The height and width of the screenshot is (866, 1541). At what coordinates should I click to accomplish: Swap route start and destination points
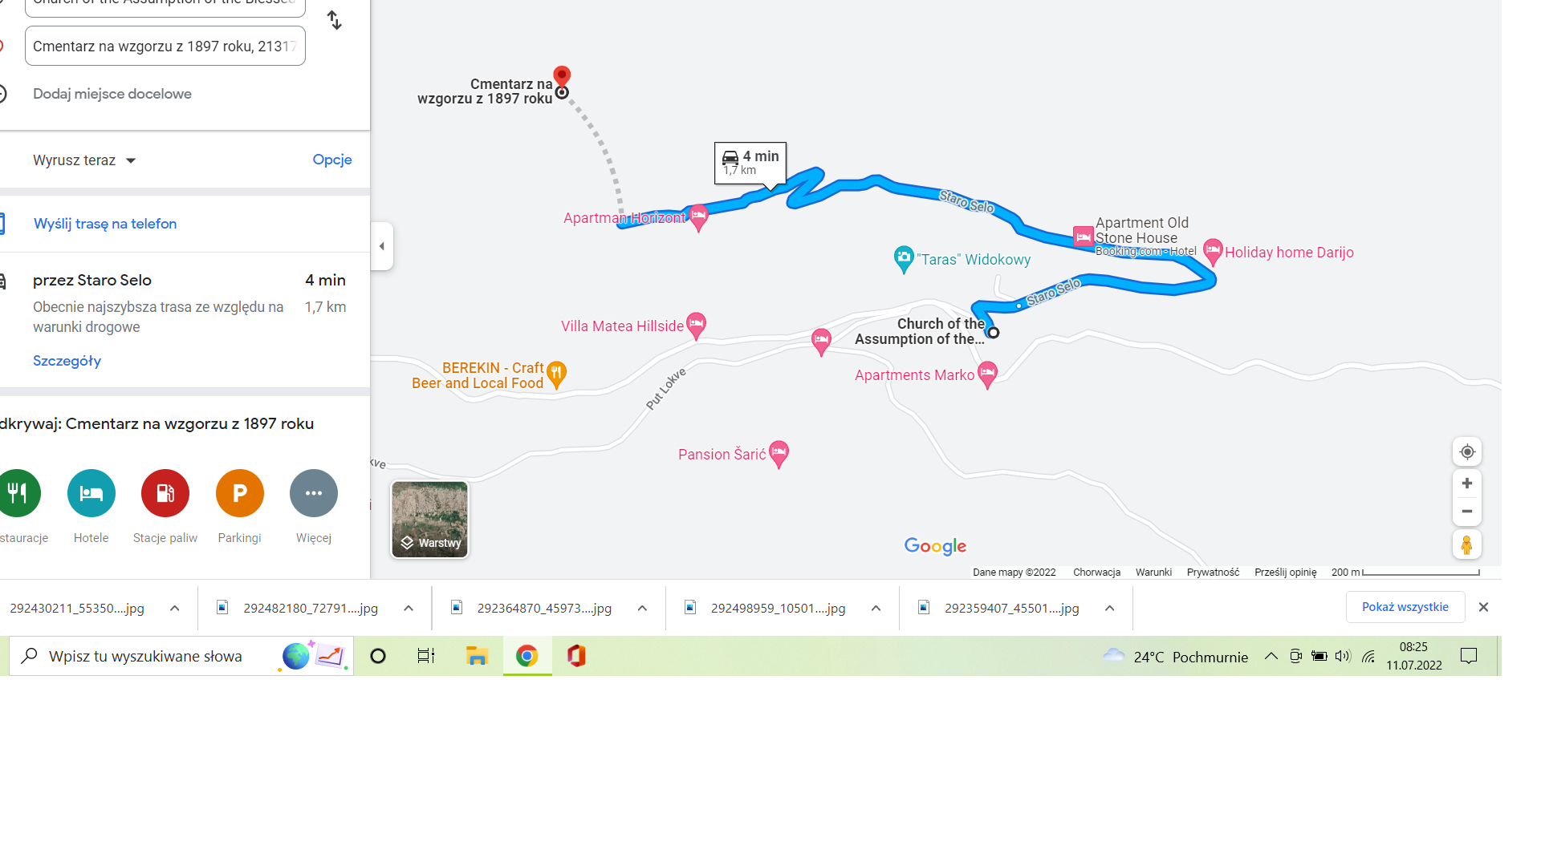tap(334, 19)
